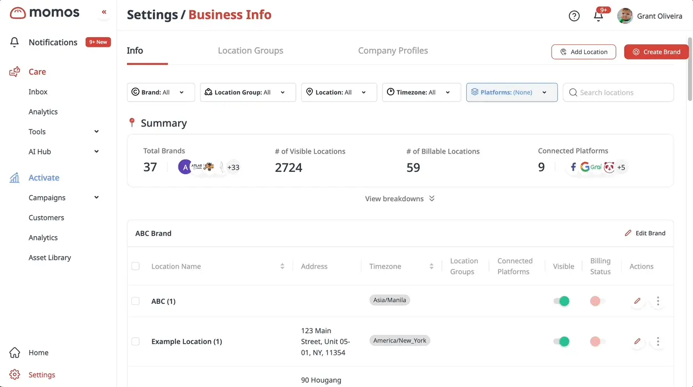Click the Add Location button
Viewport: 693px width, 387px height.
(583, 52)
